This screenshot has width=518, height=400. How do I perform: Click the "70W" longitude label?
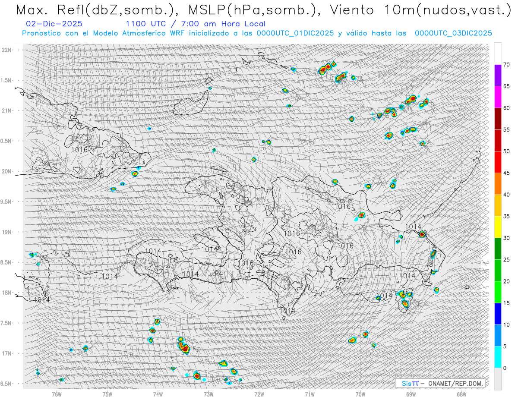click(x=360, y=394)
